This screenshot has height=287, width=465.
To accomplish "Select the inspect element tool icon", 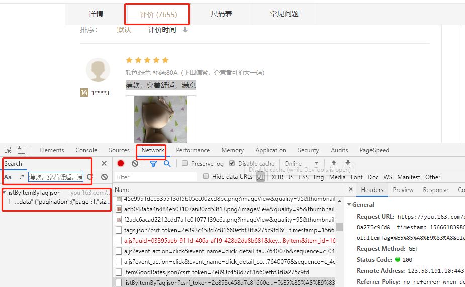I will [x=8, y=150].
